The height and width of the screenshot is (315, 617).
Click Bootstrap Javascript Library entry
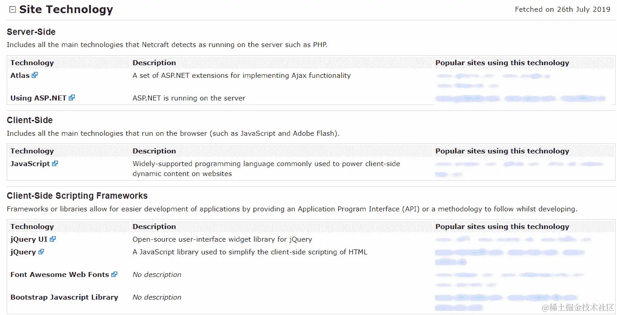point(64,297)
